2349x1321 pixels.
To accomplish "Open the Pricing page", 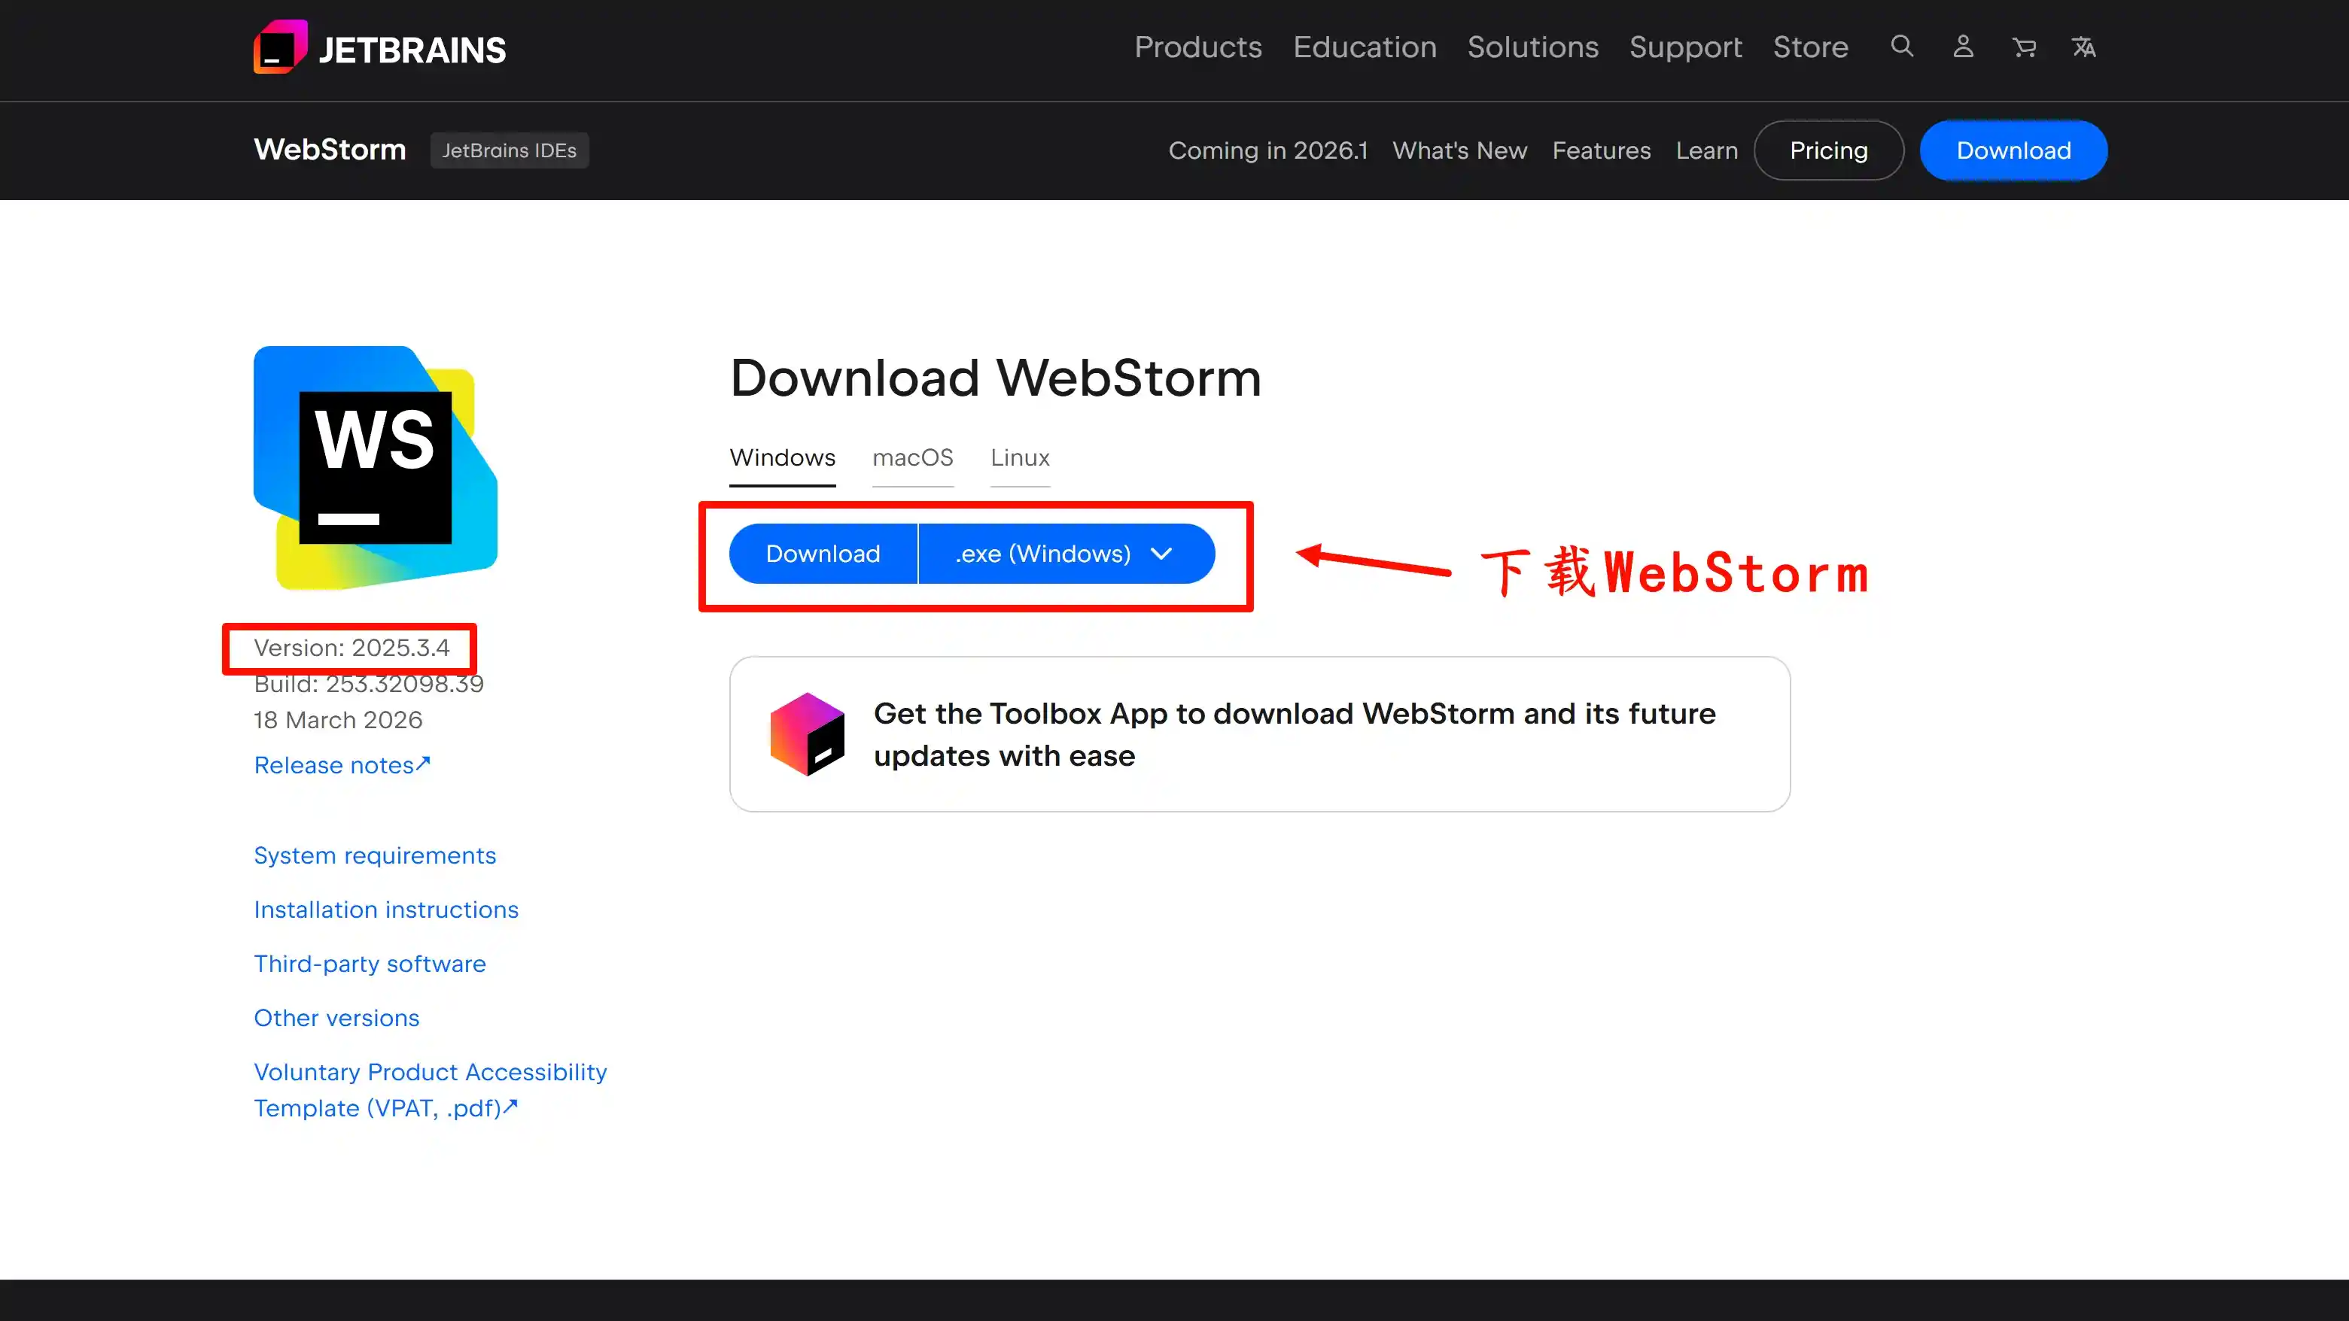I will tap(1828, 150).
